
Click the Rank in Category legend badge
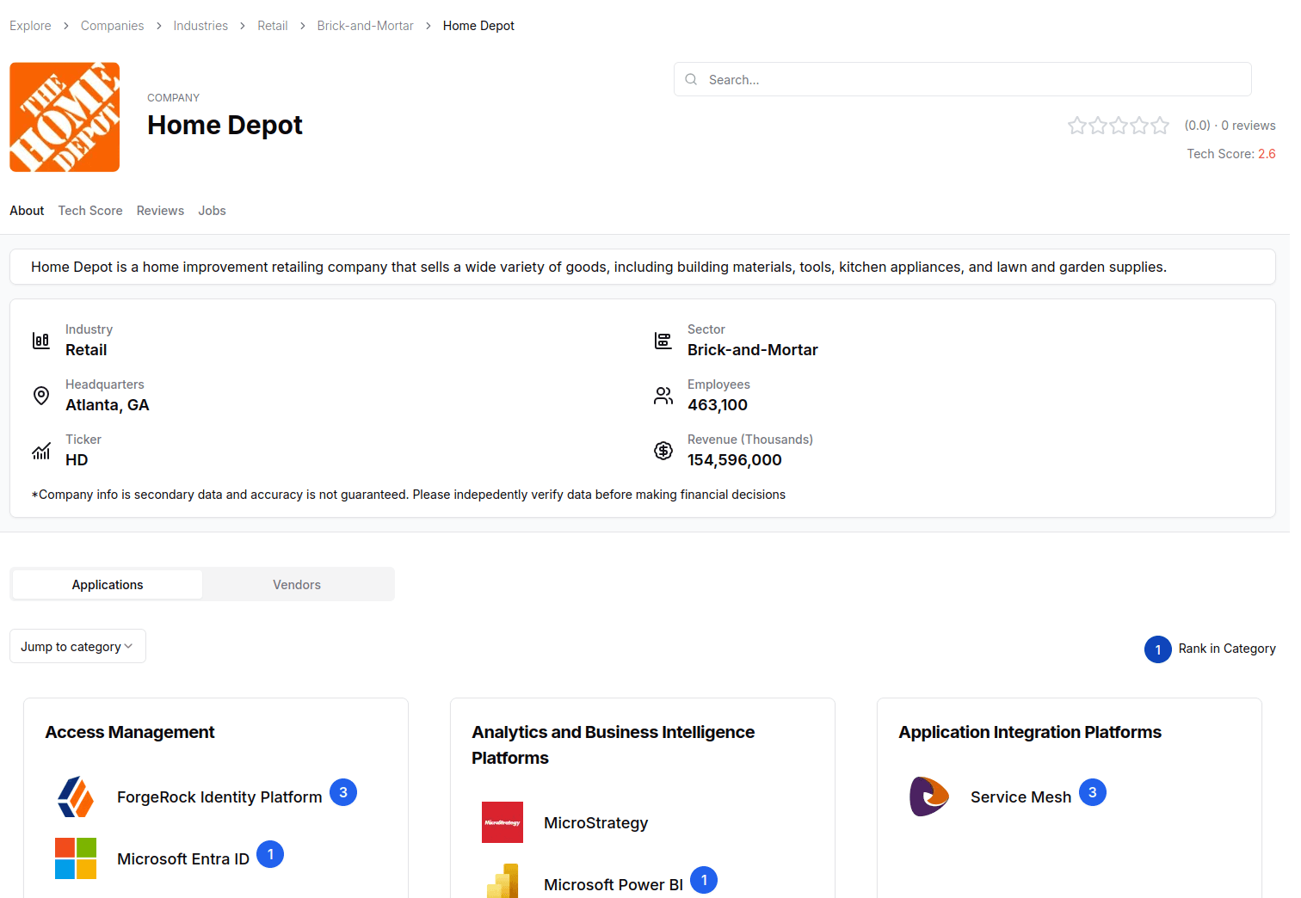coord(1158,649)
